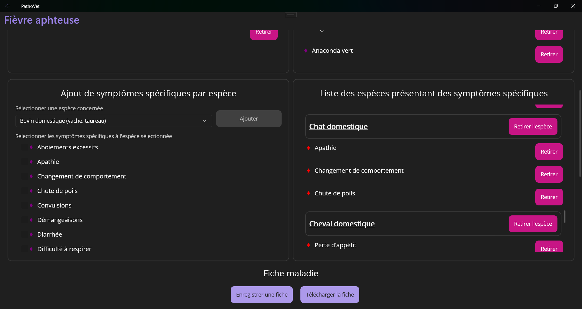The image size is (582, 309).
Task: Click Télécharger la fiche button
Action: (x=329, y=295)
